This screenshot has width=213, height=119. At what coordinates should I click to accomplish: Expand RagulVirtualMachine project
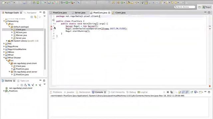click(x=4, y=49)
